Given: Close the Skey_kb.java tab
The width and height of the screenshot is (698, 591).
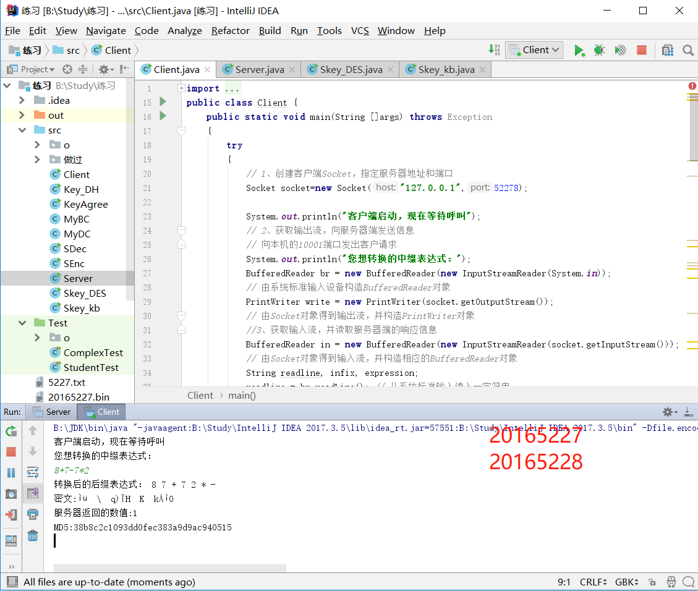Looking at the screenshot, I should pos(482,70).
